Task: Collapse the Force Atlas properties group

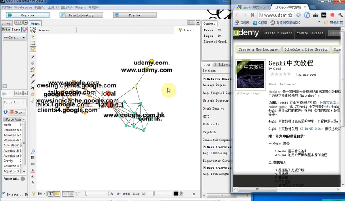Action: tap(4, 119)
